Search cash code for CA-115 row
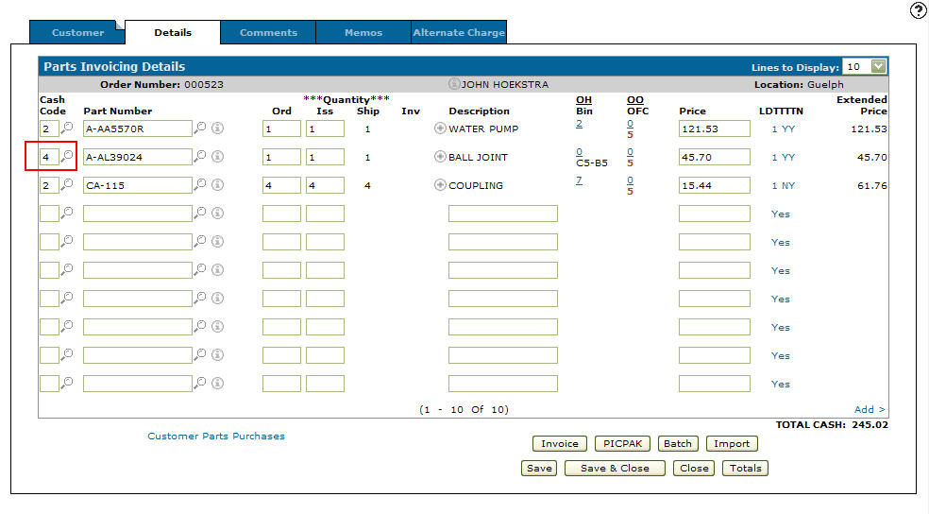The height and width of the screenshot is (514, 929). point(68,184)
